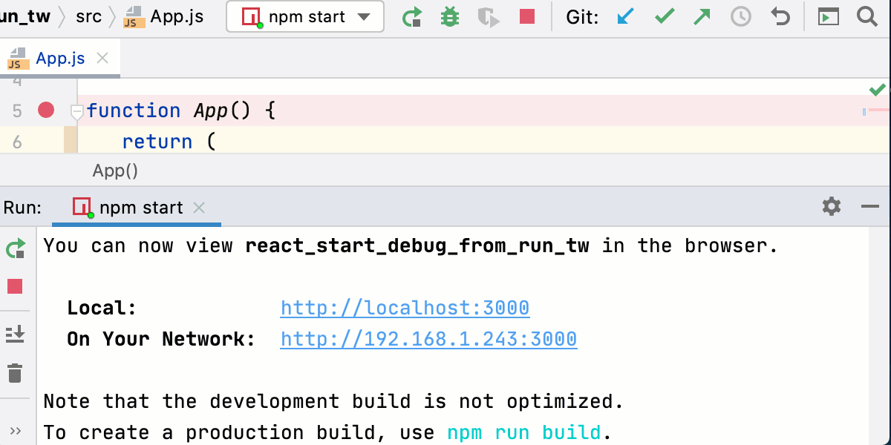Collapse the App function code fold
Viewport: 891px width, 445px height.
(76, 110)
